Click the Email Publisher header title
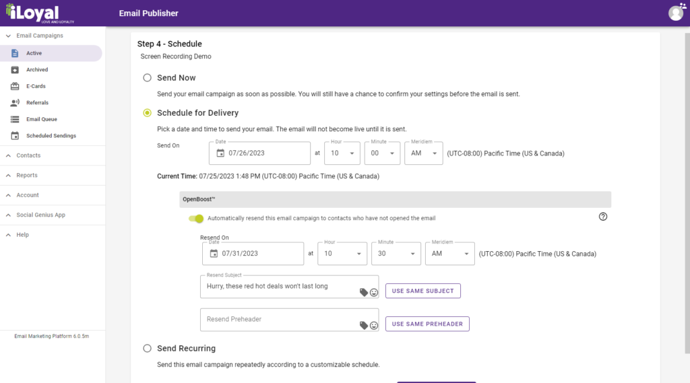The height and width of the screenshot is (383, 690). point(148,13)
